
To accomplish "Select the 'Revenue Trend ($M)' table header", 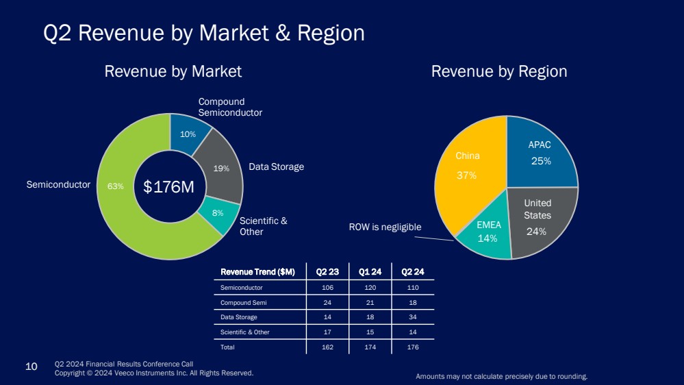I will (257, 272).
